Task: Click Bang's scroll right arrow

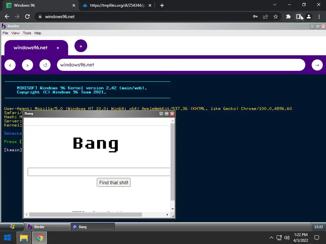Action: 167,214
